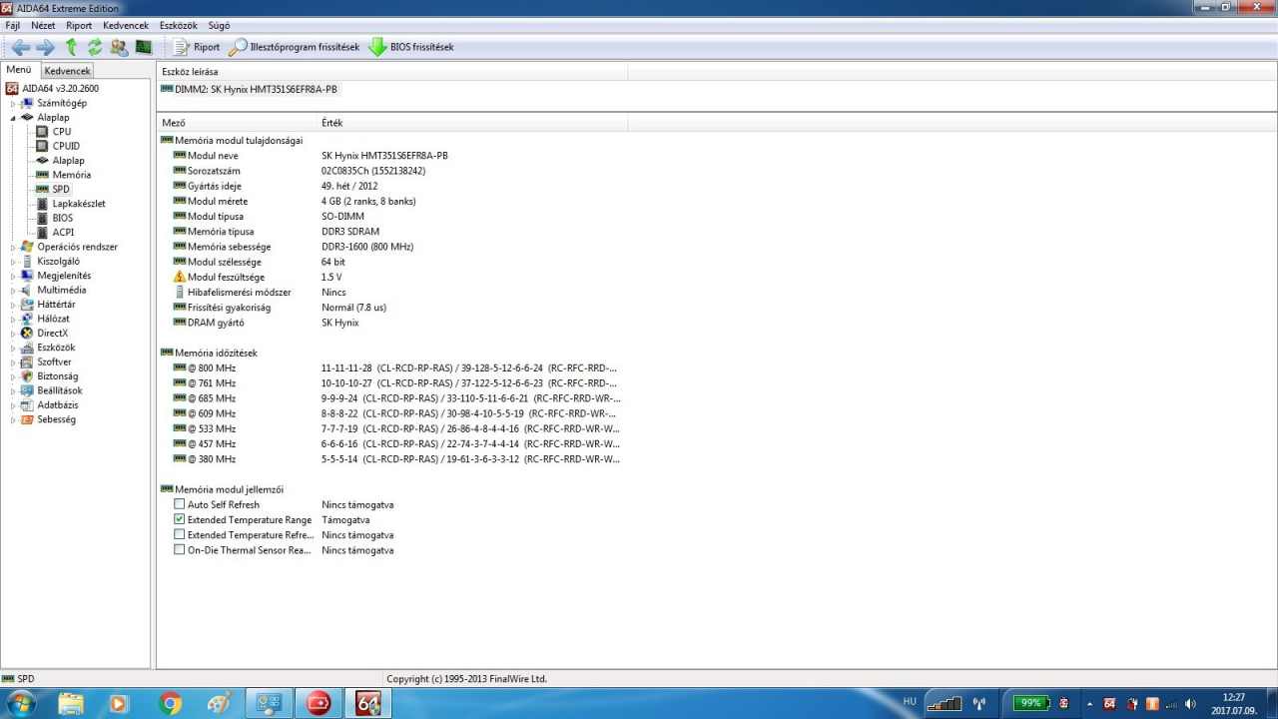Select Memória időzítések group header
The width and height of the screenshot is (1278, 719).
point(210,353)
